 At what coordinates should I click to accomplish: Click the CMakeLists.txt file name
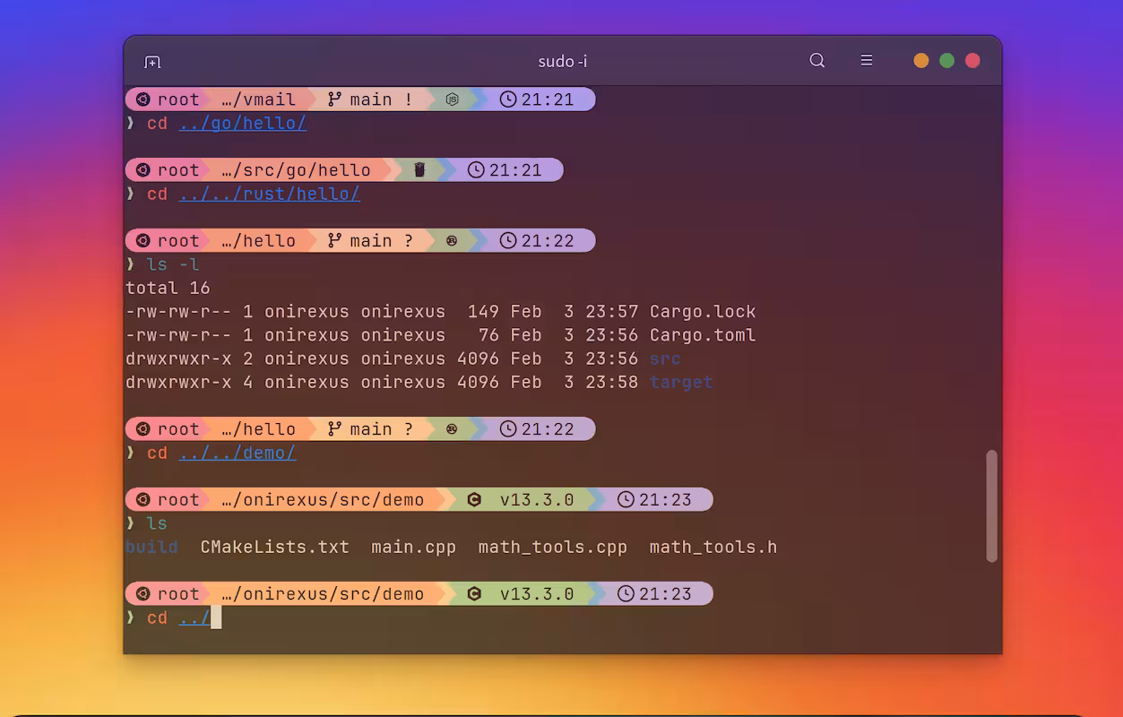pyautogui.click(x=274, y=548)
